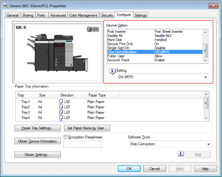Click the Tray1 LEF direction icon
The width and height of the screenshot is (222, 177).
[61, 102]
